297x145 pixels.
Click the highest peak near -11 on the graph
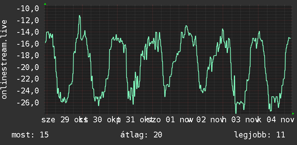(x=80, y=16)
